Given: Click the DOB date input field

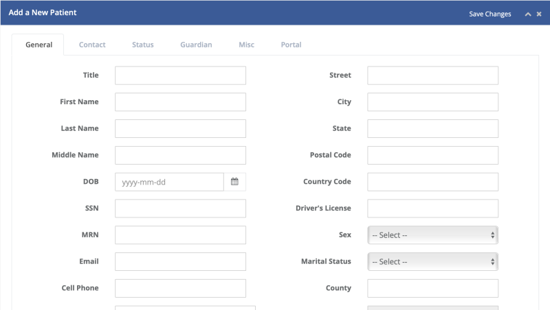Looking at the screenshot, I should pyautogui.click(x=169, y=182).
